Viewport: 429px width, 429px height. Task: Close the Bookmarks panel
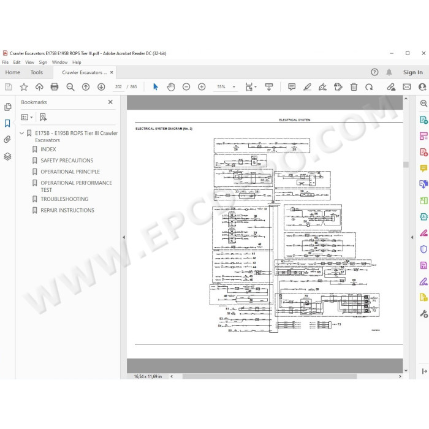[110, 102]
